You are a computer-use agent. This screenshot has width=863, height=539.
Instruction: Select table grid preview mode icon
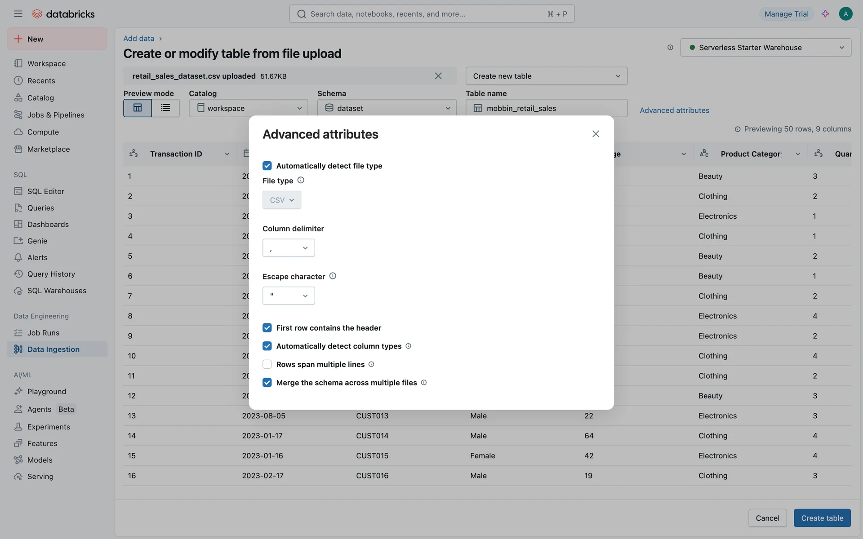pos(138,108)
